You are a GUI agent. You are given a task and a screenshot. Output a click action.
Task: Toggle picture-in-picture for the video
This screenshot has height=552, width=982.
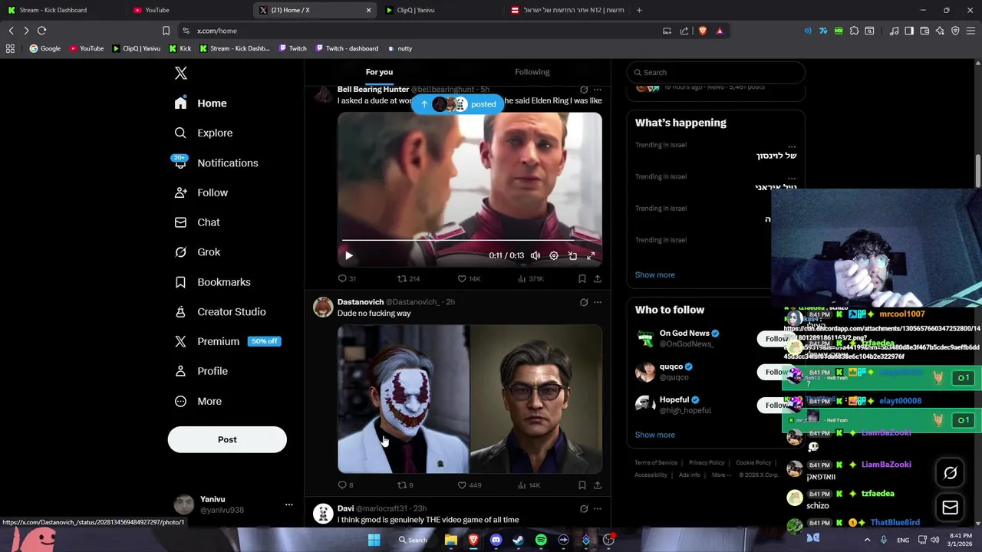572,255
